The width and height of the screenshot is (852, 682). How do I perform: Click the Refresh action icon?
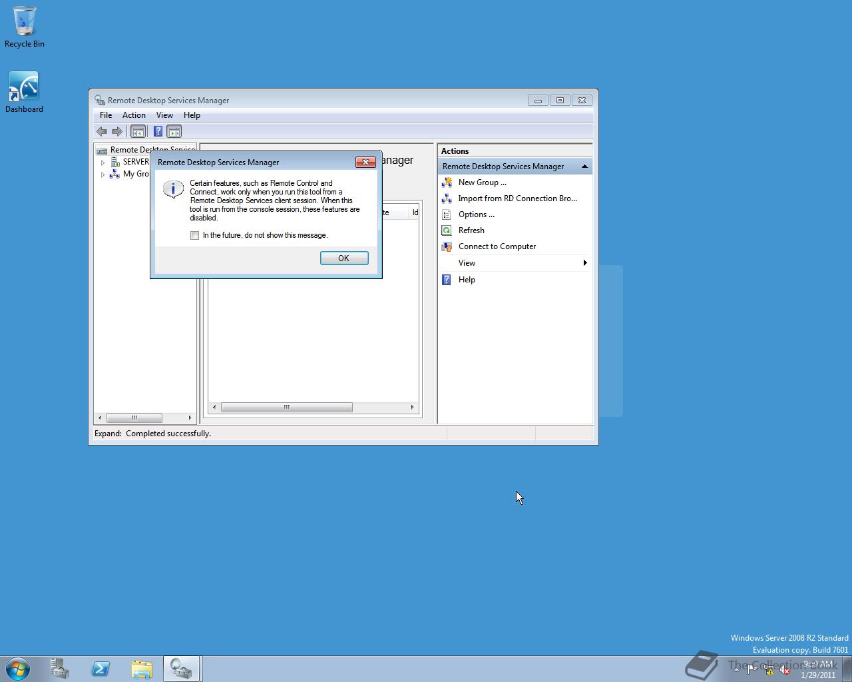coord(447,230)
